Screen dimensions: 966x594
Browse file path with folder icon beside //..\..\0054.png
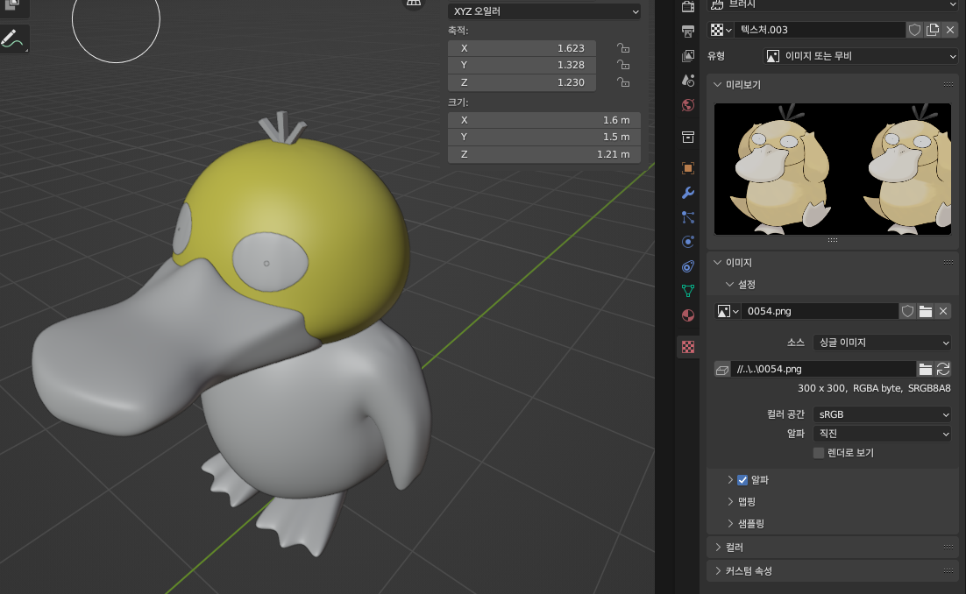(926, 369)
